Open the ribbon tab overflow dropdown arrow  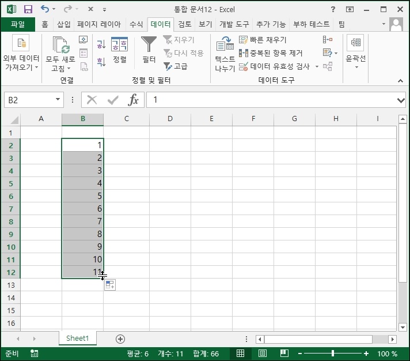[384, 24]
